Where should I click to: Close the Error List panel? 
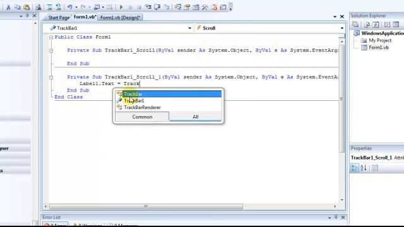pos(343,218)
